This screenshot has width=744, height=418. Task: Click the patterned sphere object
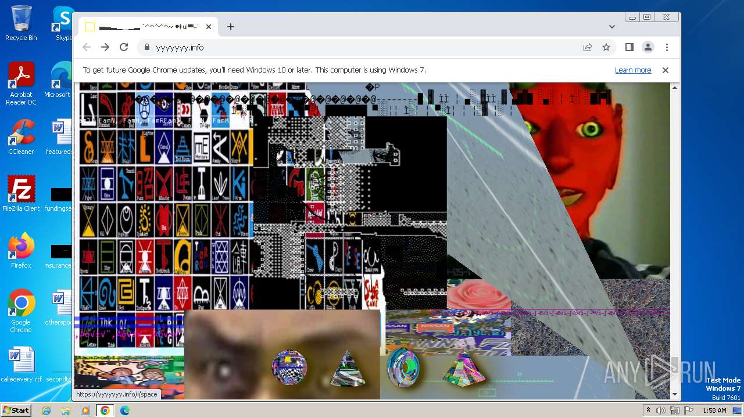(x=289, y=367)
